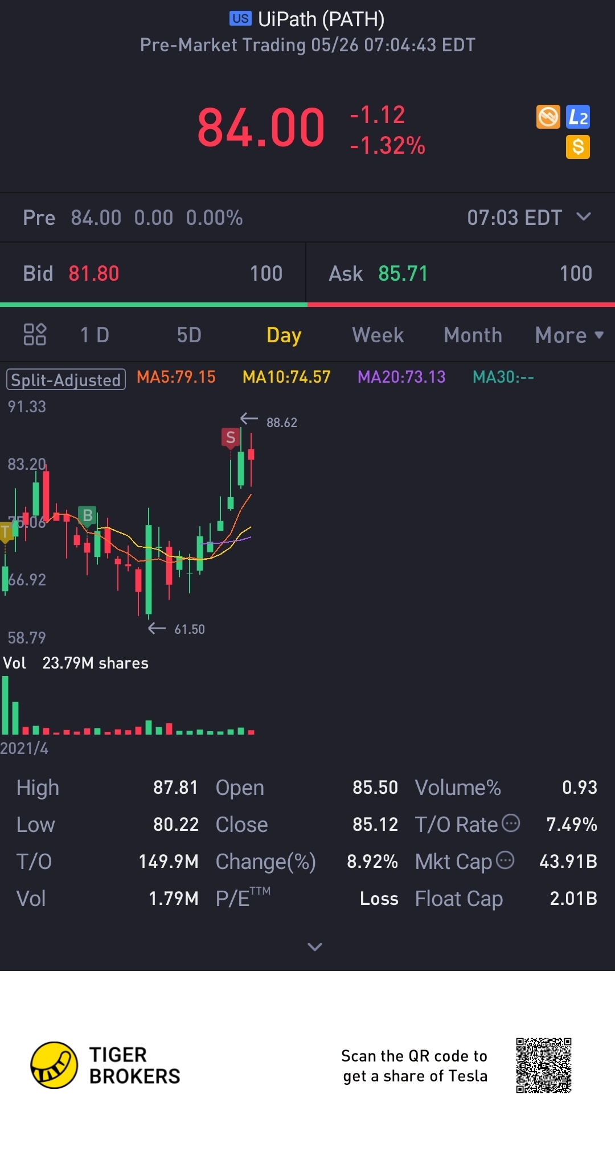Select the Day chart tab
The width and height of the screenshot is (615, 1160).
click(284, 336)
